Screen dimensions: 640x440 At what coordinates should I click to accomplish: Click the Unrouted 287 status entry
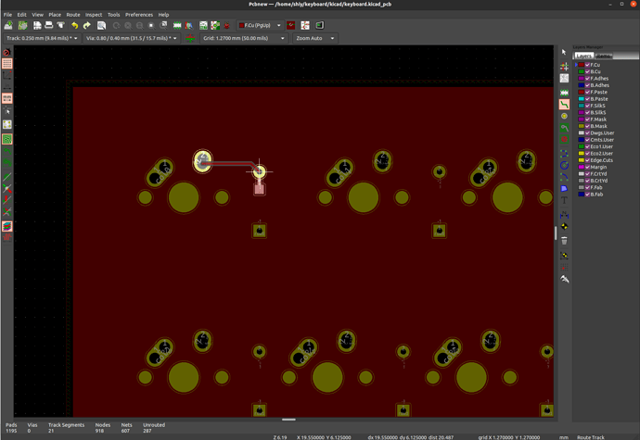tap(154, 428)
